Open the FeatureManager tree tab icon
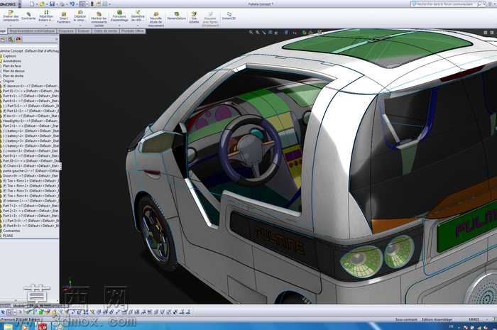 point(4,40)
